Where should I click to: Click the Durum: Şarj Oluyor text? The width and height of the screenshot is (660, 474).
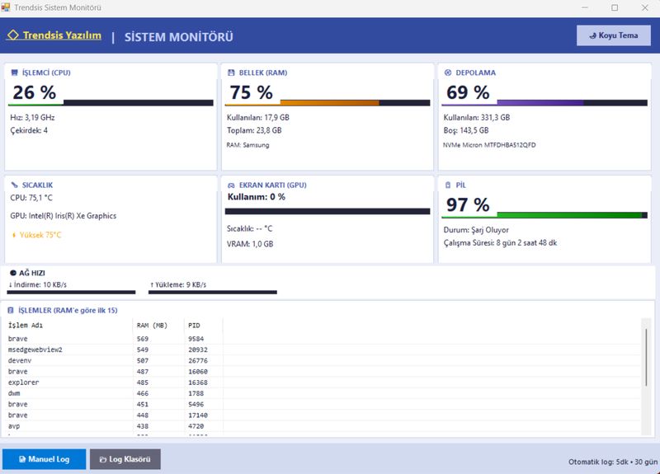(x=476, y=230)
